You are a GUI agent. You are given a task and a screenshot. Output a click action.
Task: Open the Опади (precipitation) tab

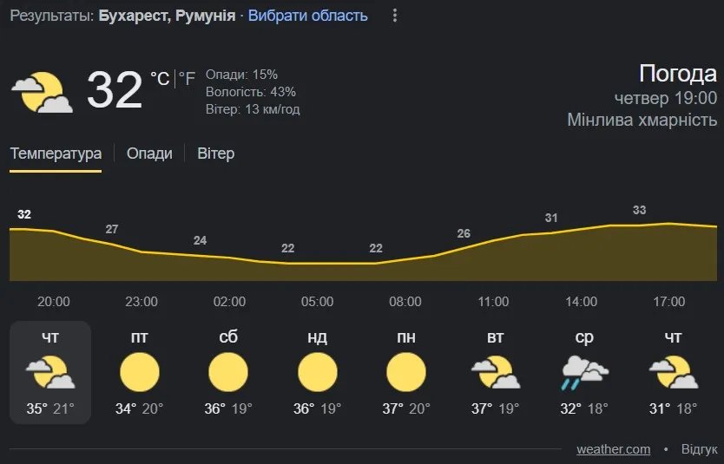tap(149, 154)
